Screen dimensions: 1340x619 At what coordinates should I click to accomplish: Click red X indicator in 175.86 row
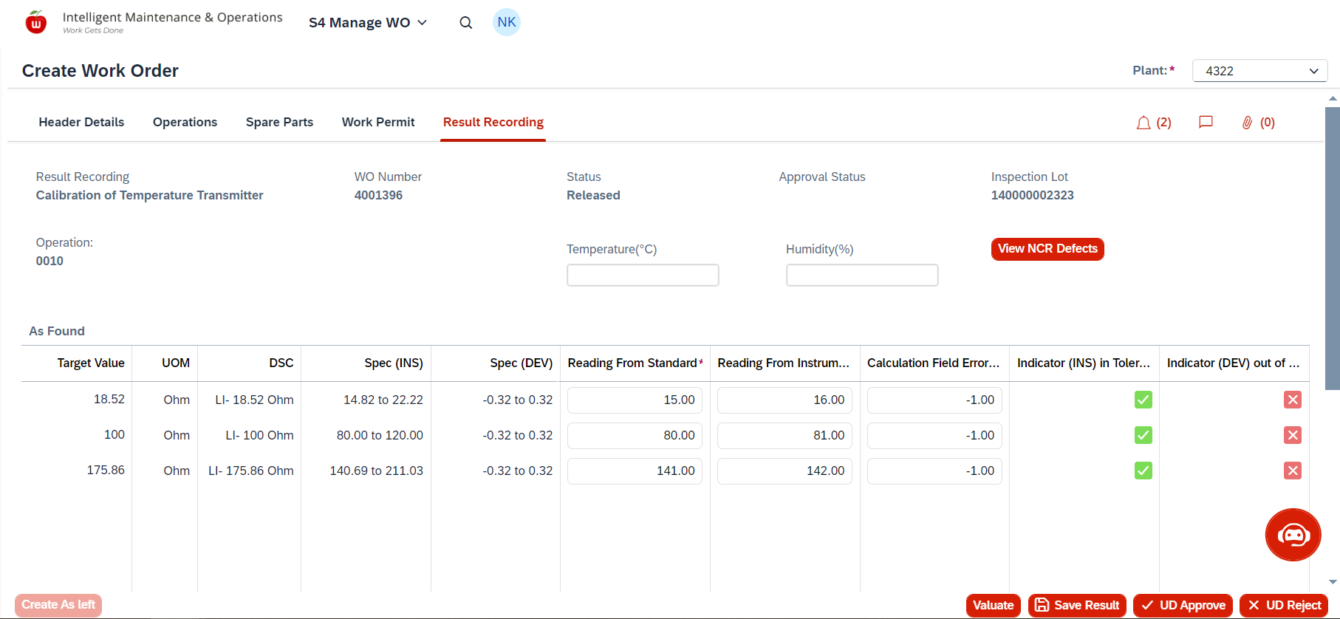coord(1292,471)
